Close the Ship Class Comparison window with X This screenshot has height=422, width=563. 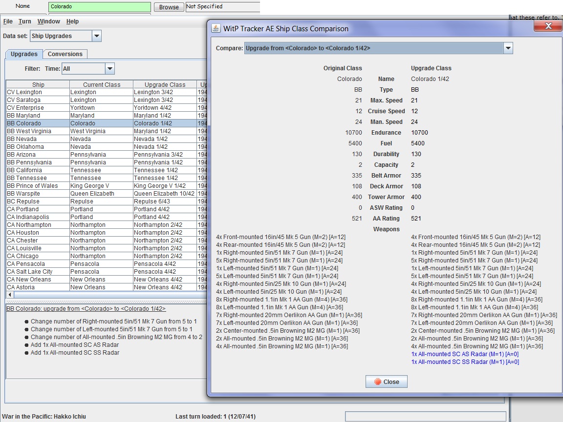[548, 26]
